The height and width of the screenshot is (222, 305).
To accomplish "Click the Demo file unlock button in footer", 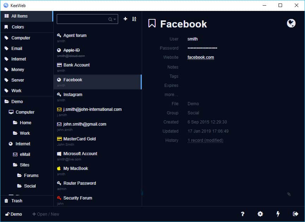I will pyautogui.click(x=14, y=214).
